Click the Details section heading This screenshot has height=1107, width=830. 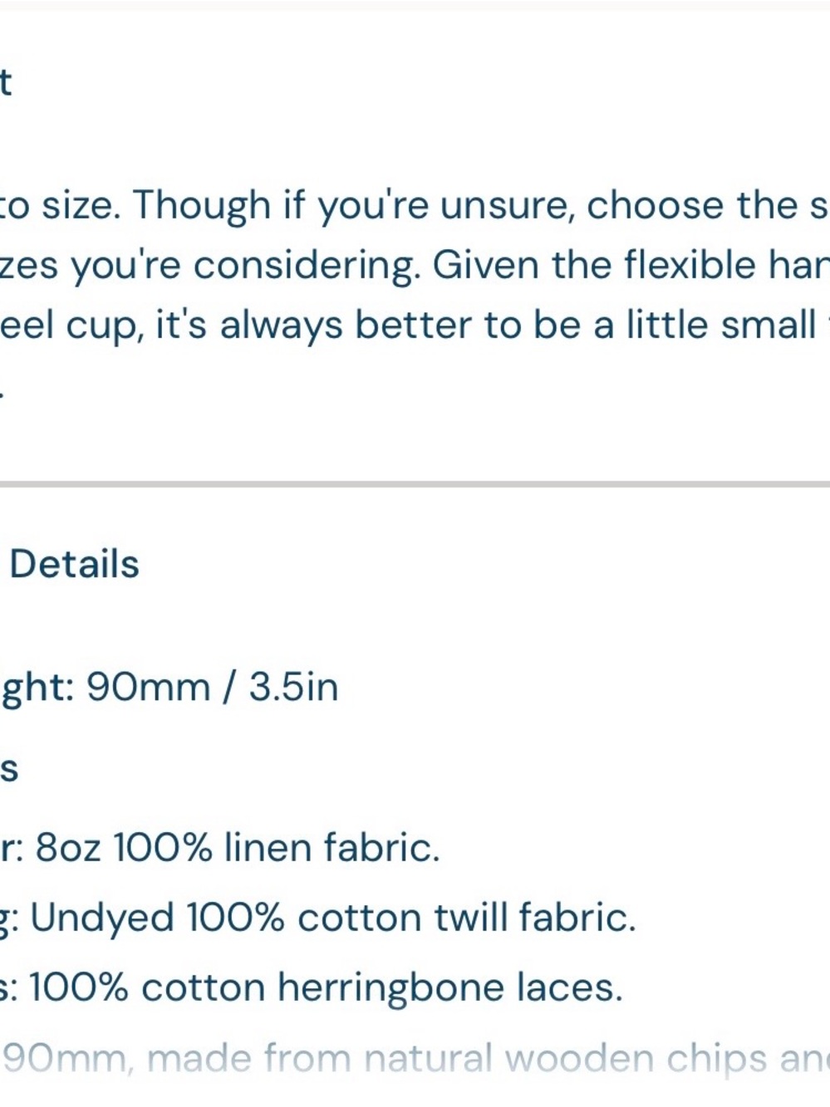pyautogui.click(x=74, y=564)
